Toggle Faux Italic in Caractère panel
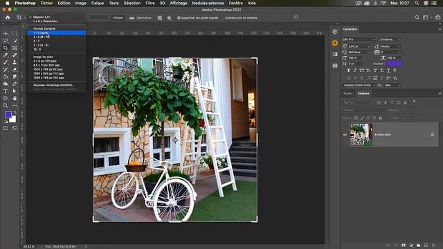This screenshot has width=443, height=249. coord(355,71)
